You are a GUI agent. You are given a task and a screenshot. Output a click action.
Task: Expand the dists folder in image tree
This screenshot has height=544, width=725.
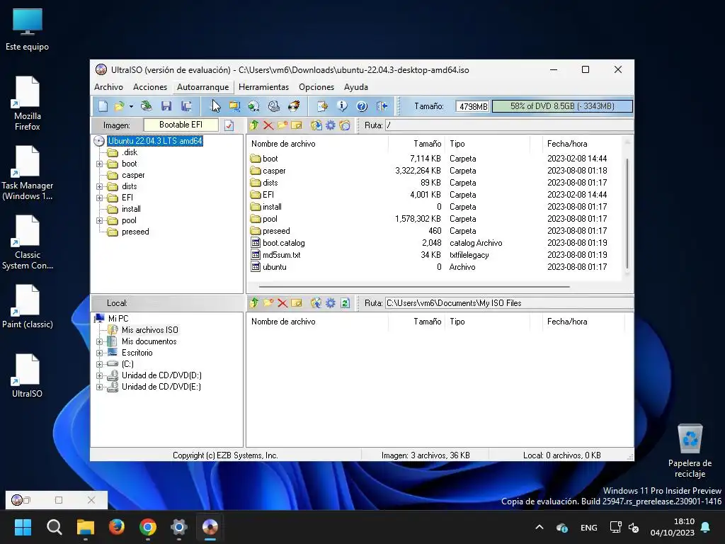tap(99, 186)
